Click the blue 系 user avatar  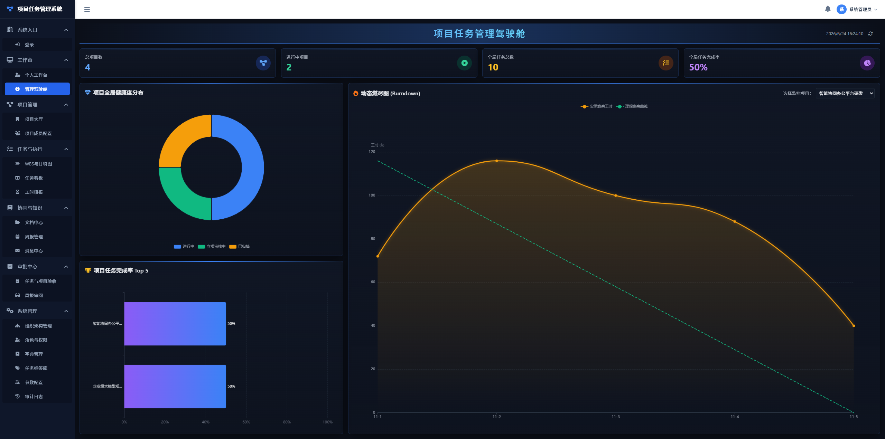pyautogui.click(x=841, y=9)
